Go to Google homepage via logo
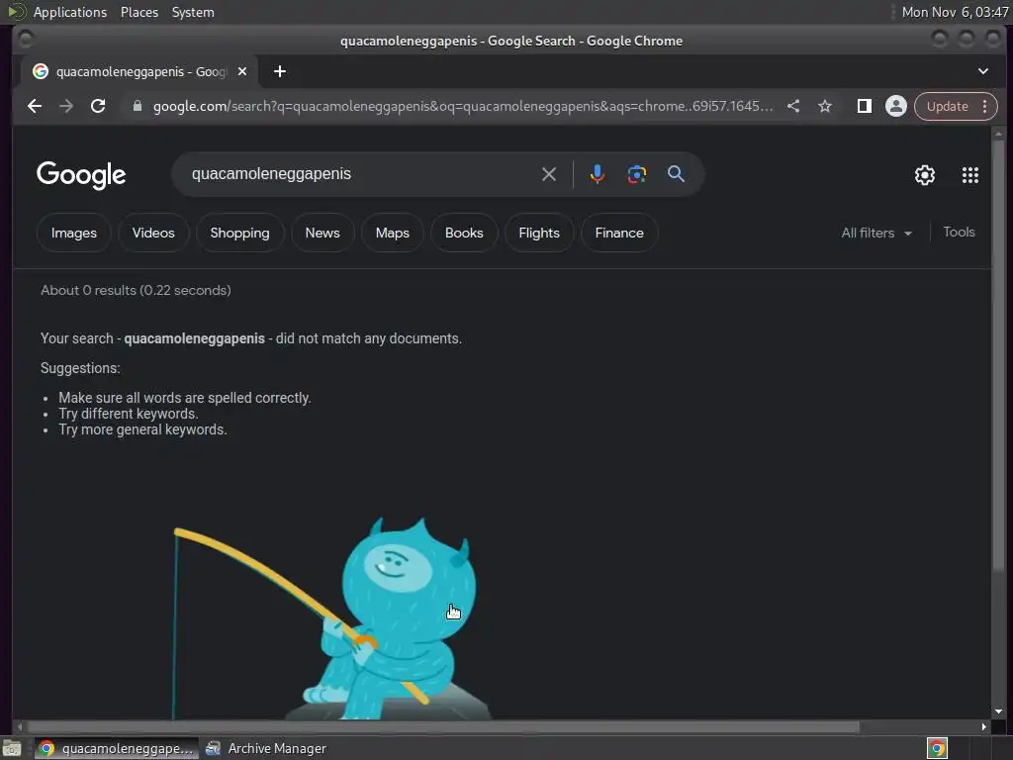The width and height of the screenshot is (1013, 760). click(x=81, y=175)
